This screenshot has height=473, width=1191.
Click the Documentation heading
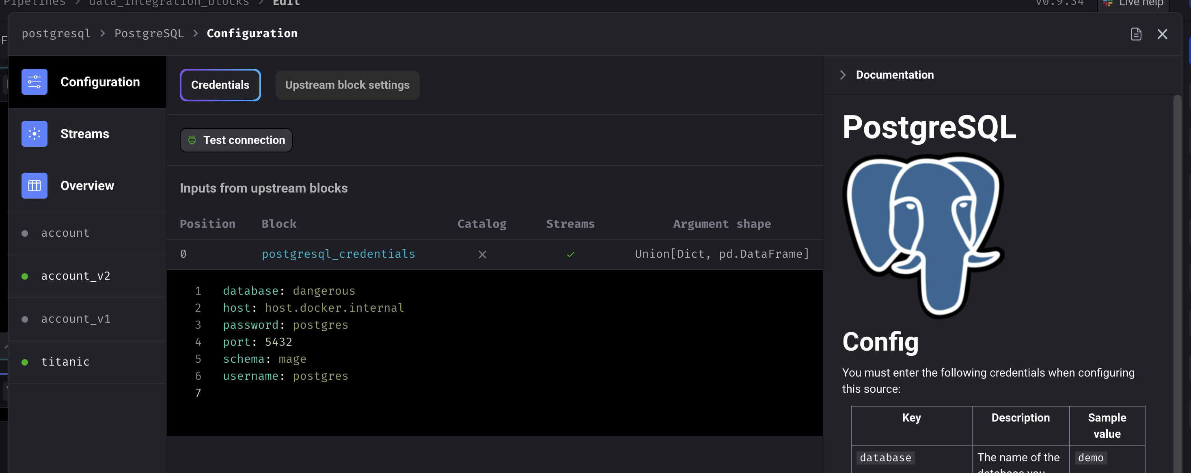894,75
